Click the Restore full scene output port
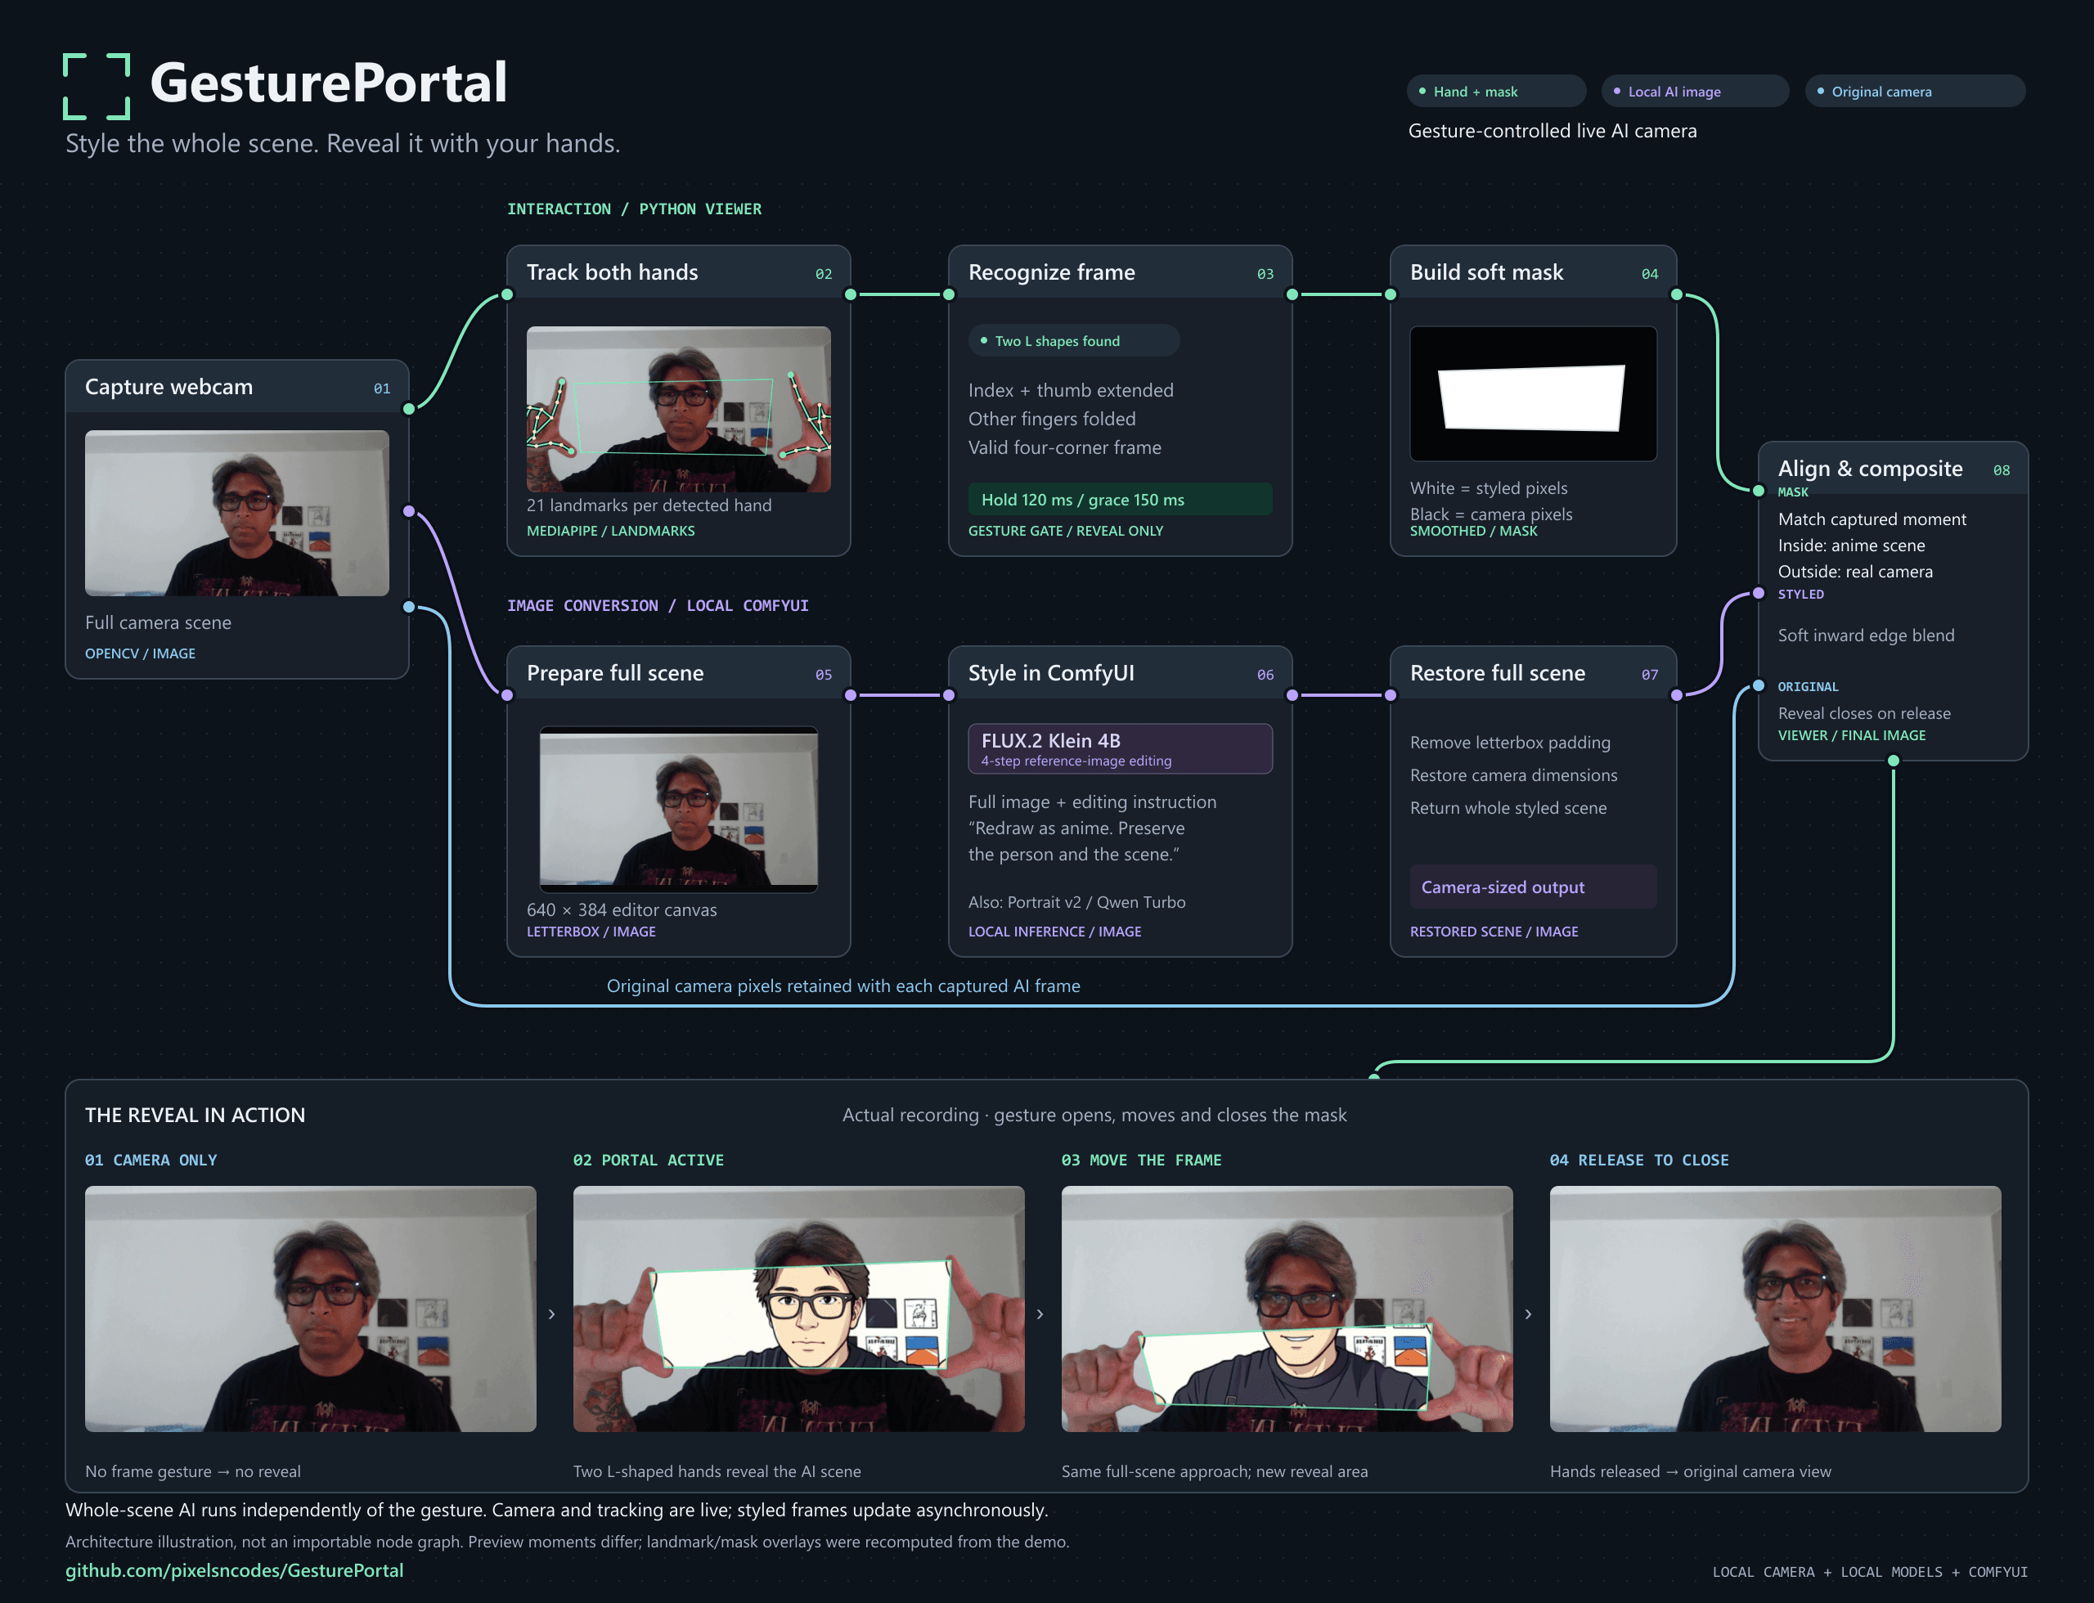The image size is (2094, 1603). click(1677, 695)
